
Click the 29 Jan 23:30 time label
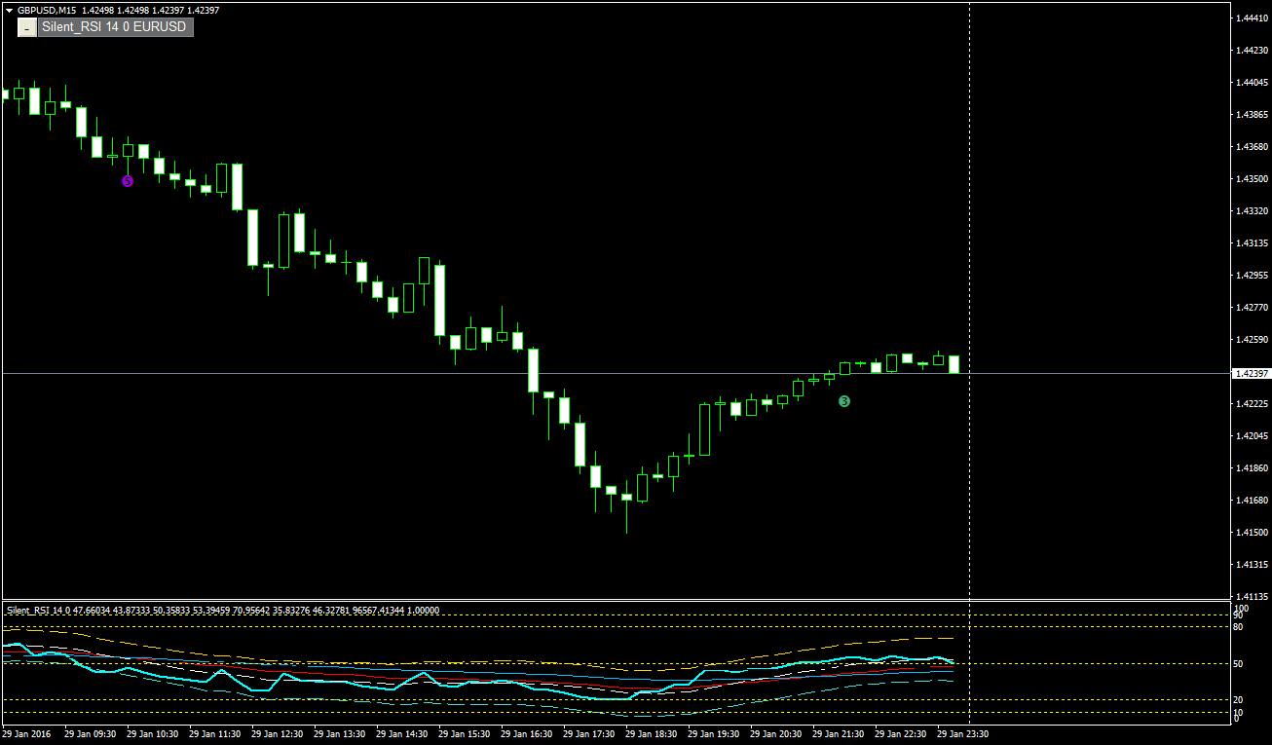962,734
